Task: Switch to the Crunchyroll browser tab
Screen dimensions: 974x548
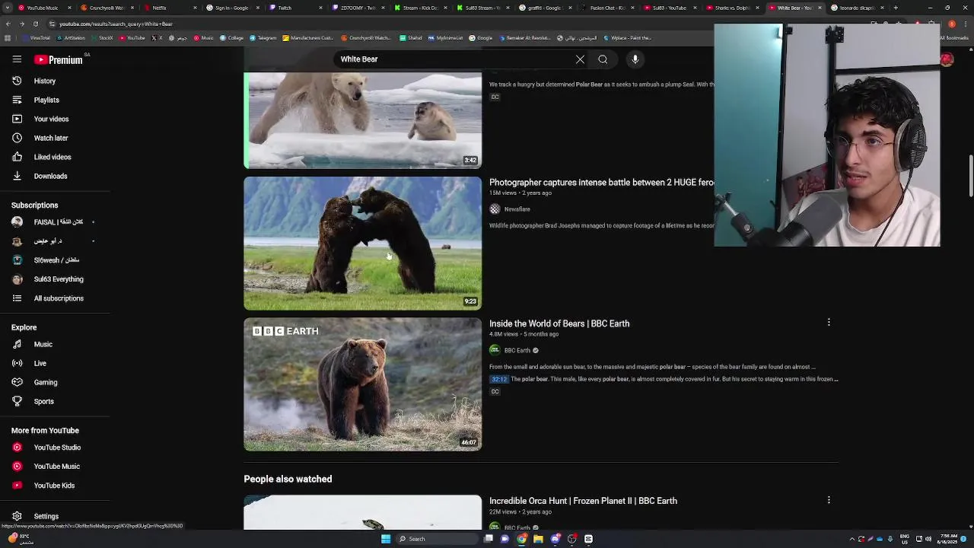Action: pyautogui.click(x=107, y=8)
